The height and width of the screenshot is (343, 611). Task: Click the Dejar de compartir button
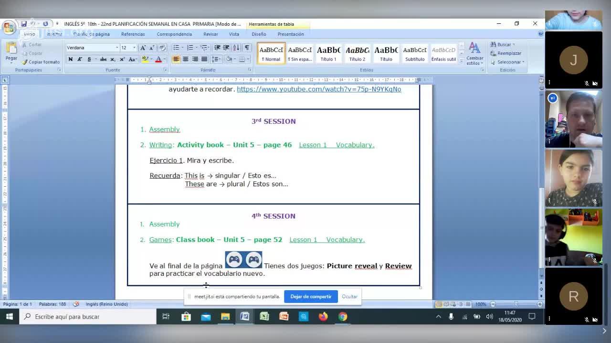(311, 296)
